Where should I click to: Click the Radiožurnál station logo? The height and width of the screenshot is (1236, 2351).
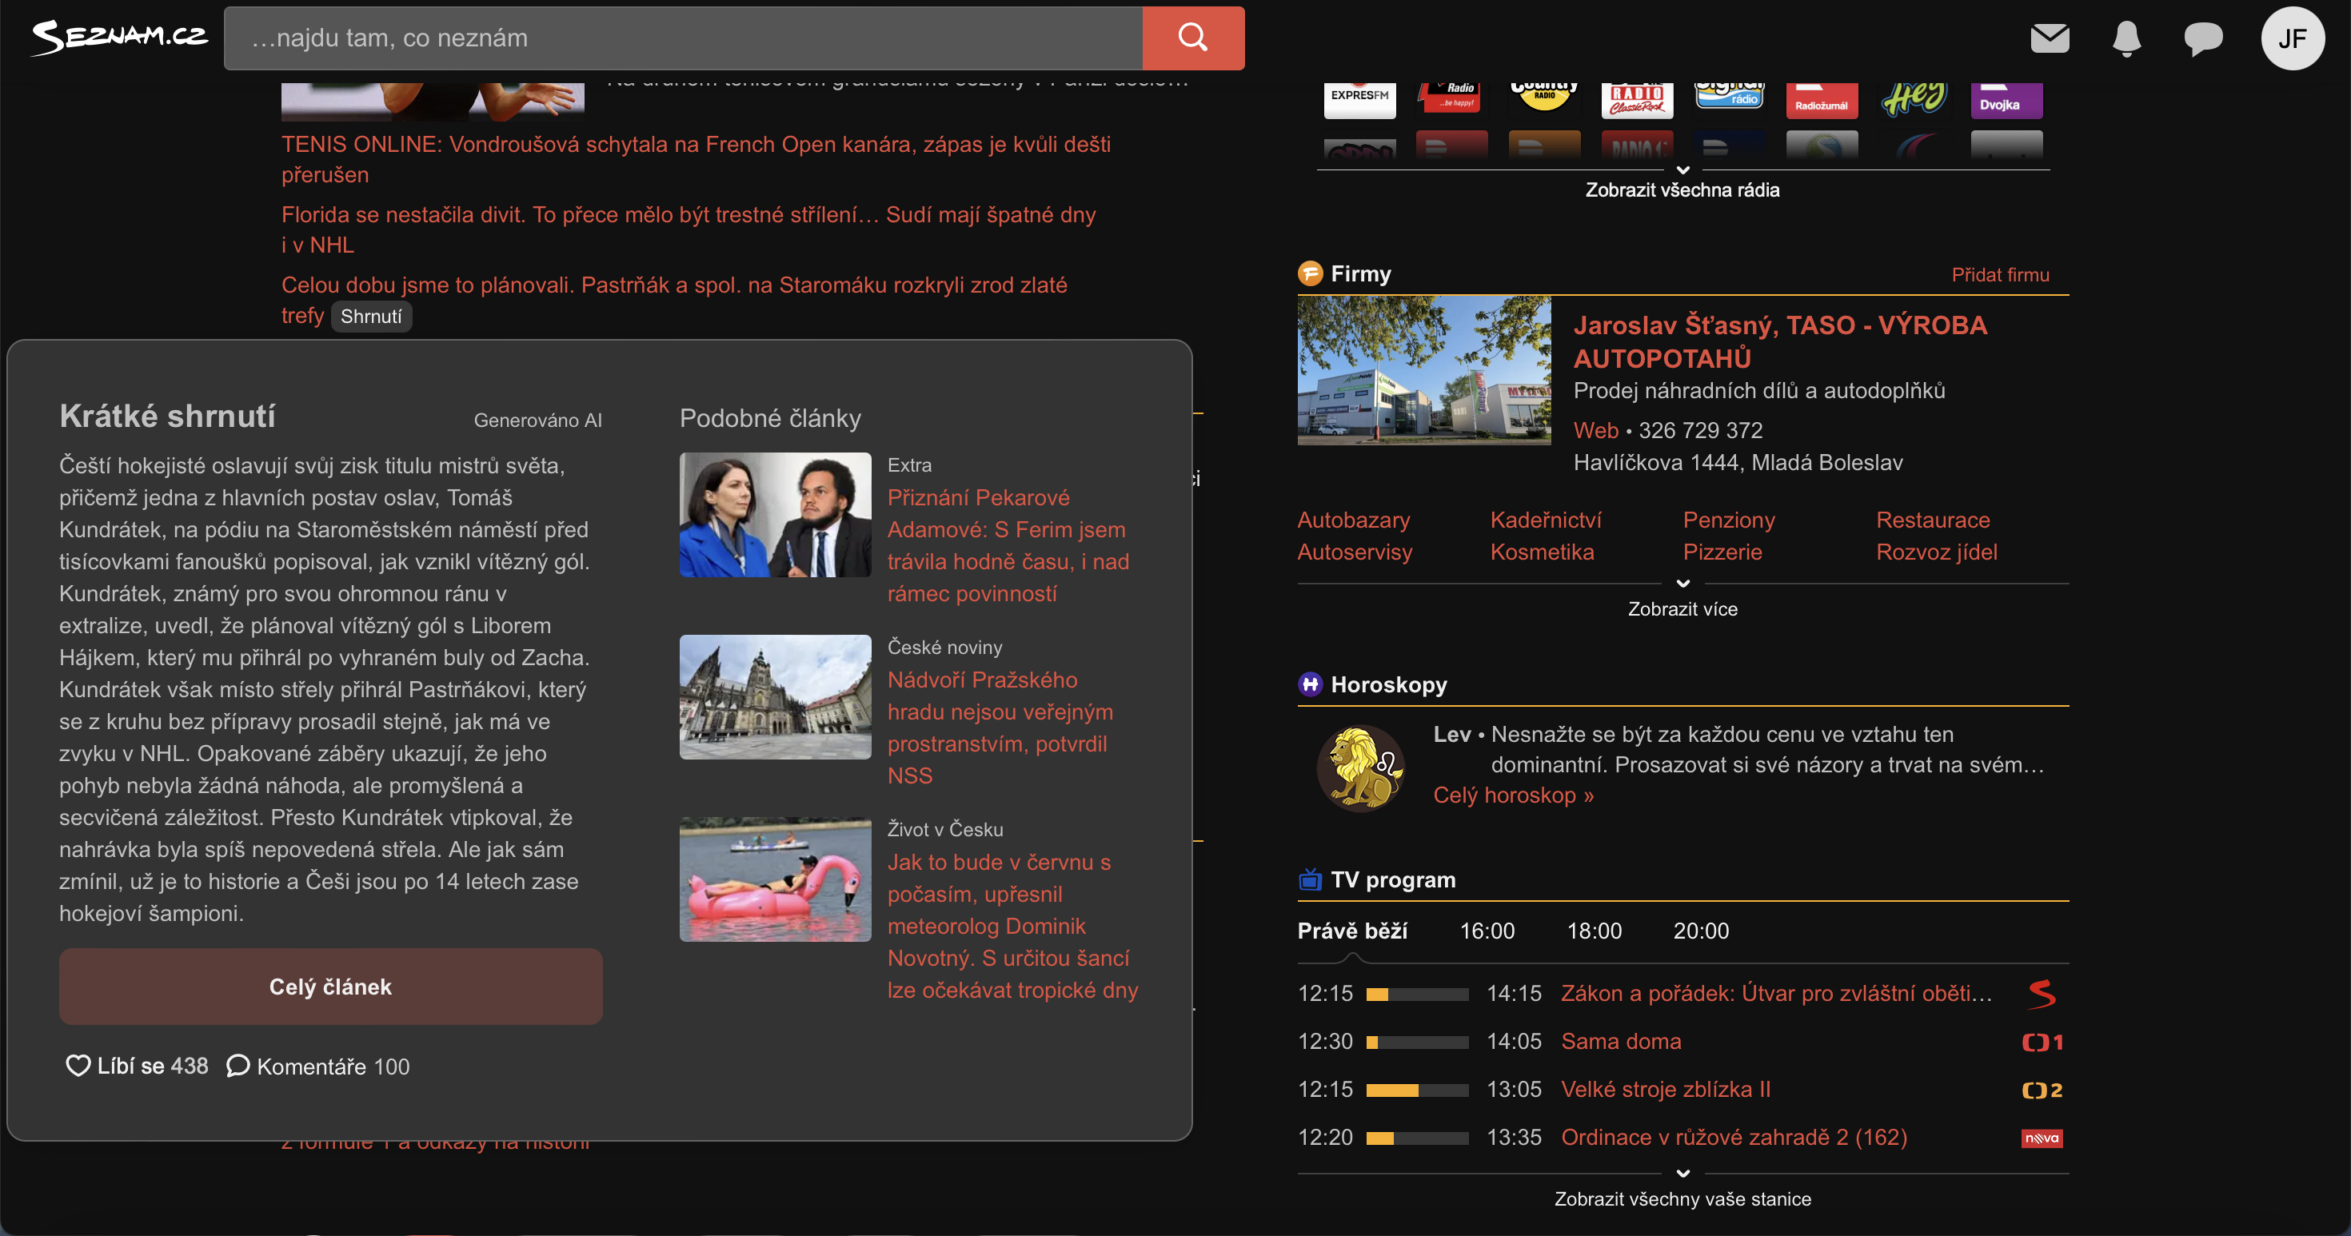point(1821,101)
